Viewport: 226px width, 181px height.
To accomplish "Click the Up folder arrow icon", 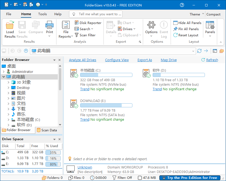I will (x=26, y=51).
